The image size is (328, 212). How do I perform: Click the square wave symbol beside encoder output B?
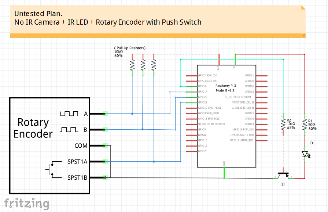pos(69,130)
